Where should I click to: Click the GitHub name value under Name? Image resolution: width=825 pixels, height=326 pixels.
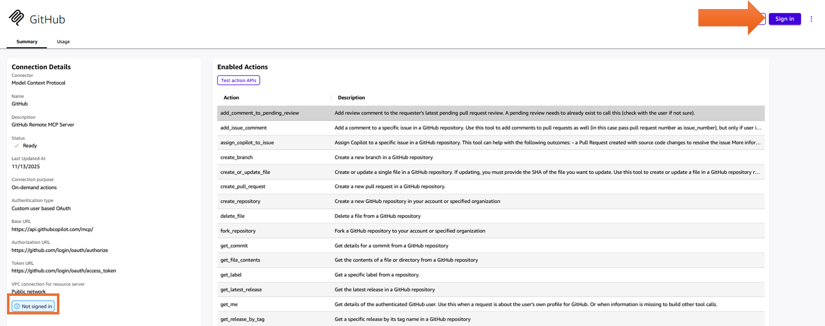pos(20,104)
